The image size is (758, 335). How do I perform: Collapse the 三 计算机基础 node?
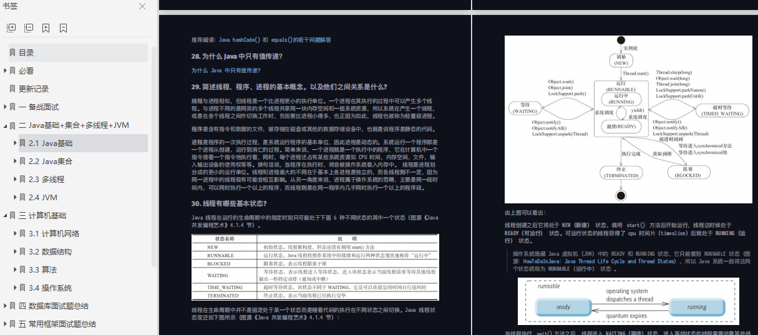6,216
